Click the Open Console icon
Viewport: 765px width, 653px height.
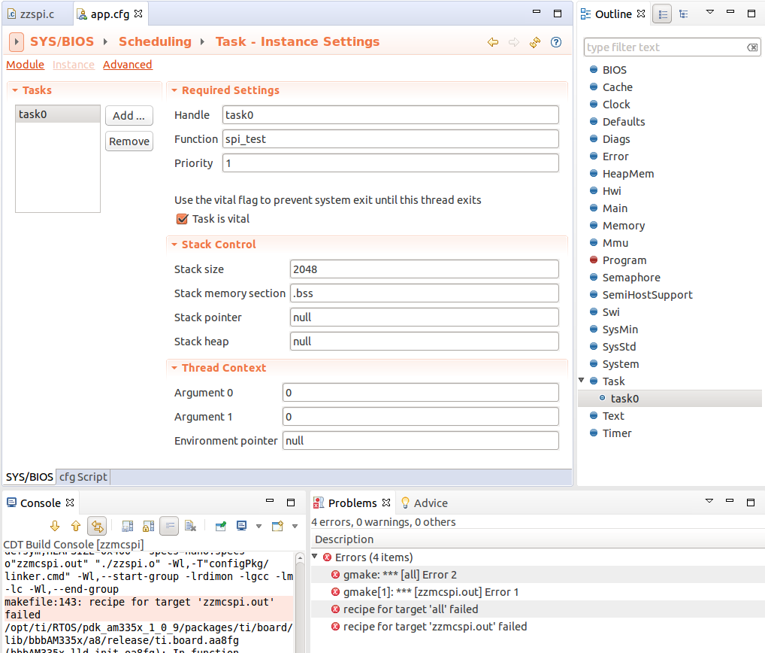coord(277,526)
